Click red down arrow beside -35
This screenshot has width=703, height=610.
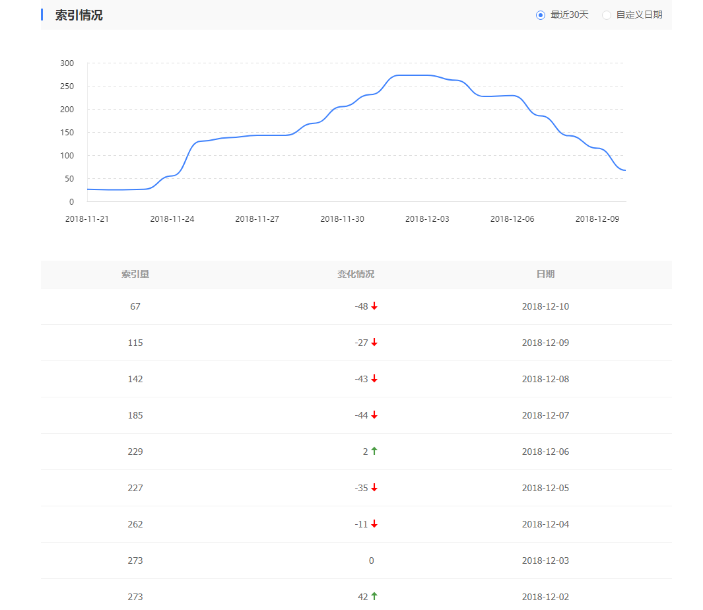pos(374,488)
